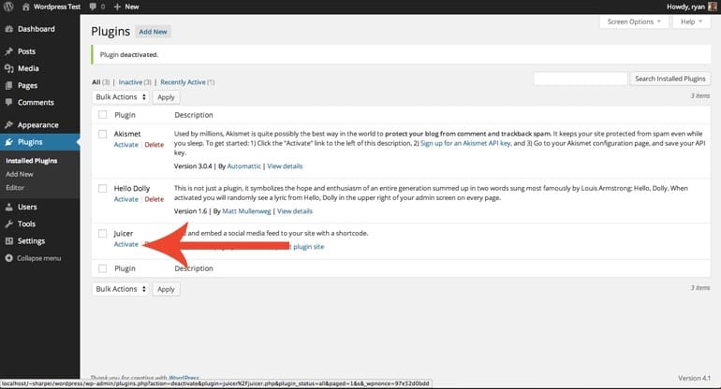Open Add New in Plugins submenu
Viewport: 721px width, 389px height.
[20, 174]
